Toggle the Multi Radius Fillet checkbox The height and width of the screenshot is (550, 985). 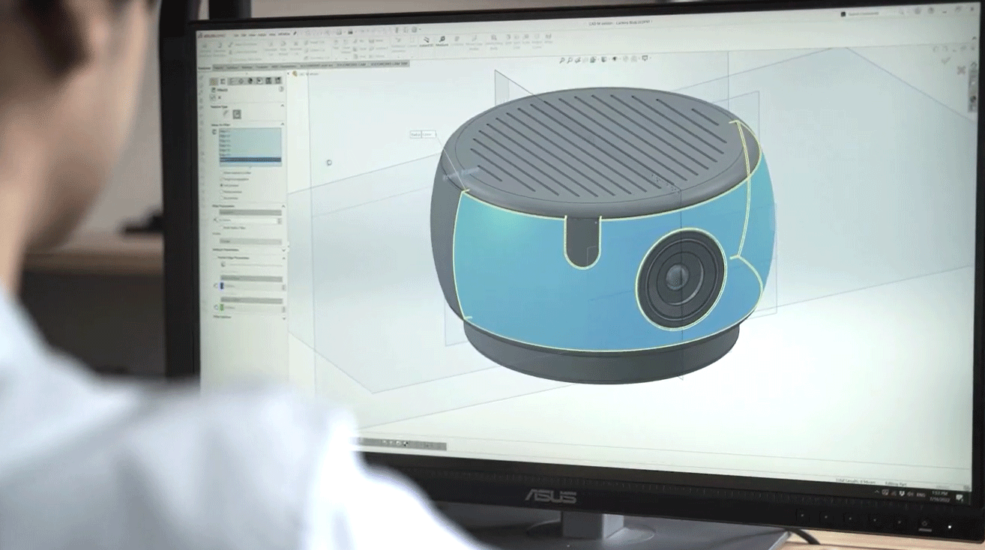click(x=221, y=228)
